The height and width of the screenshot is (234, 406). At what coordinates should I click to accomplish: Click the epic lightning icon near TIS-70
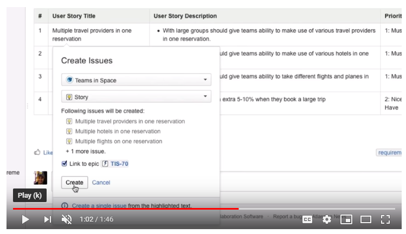coord(105,164)
